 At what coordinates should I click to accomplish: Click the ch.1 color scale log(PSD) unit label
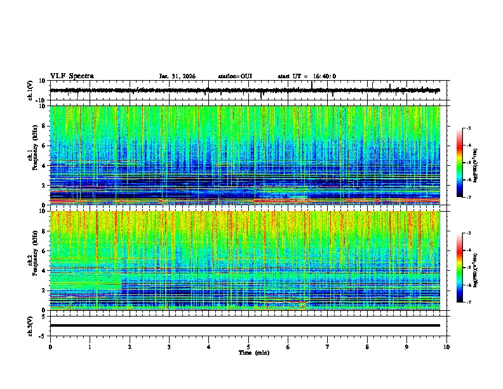pos(476,166)
